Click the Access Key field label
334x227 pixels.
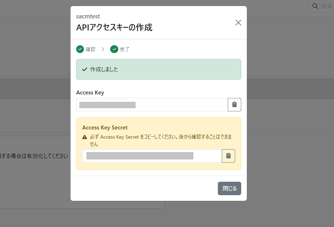90,93
